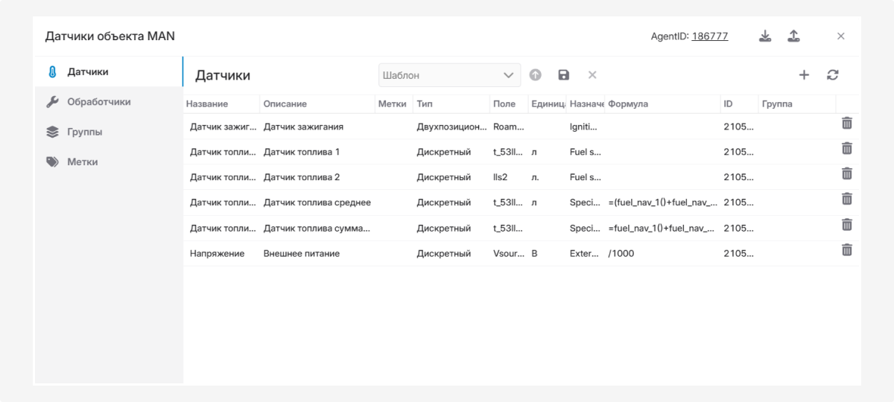Viewport: 894px width, 402px height.
Task: Click the upload icon in the header
Action: (793, 36)
